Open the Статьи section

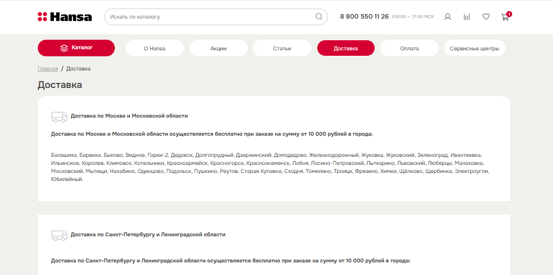tap(282, 48)
